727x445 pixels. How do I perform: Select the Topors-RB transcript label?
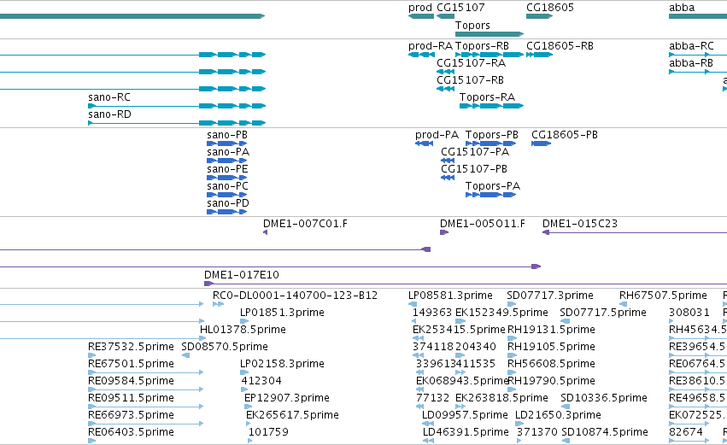482,46
